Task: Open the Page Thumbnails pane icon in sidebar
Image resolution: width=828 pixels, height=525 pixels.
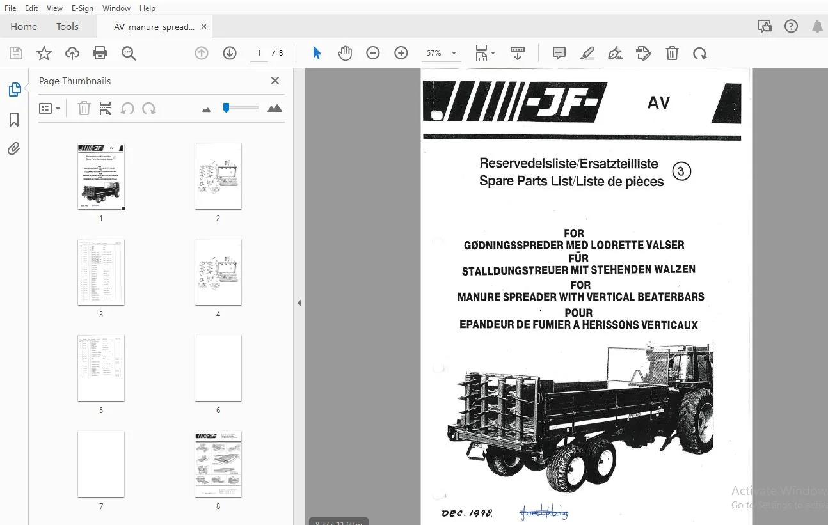Action: [x=14, y=90]
